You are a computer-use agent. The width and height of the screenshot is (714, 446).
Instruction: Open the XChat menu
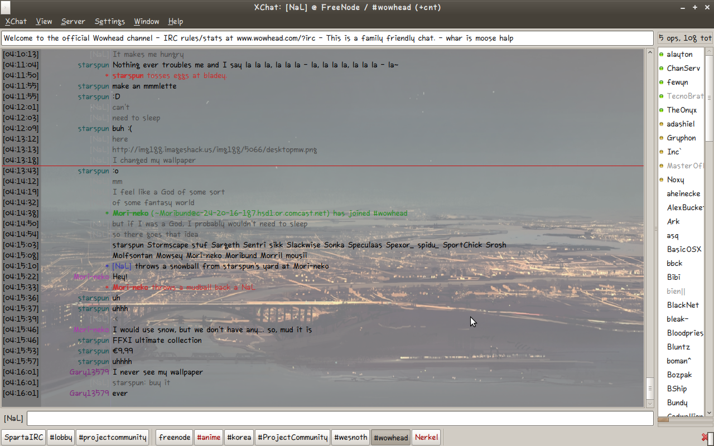pyautogui.click(x=16, y=21)
